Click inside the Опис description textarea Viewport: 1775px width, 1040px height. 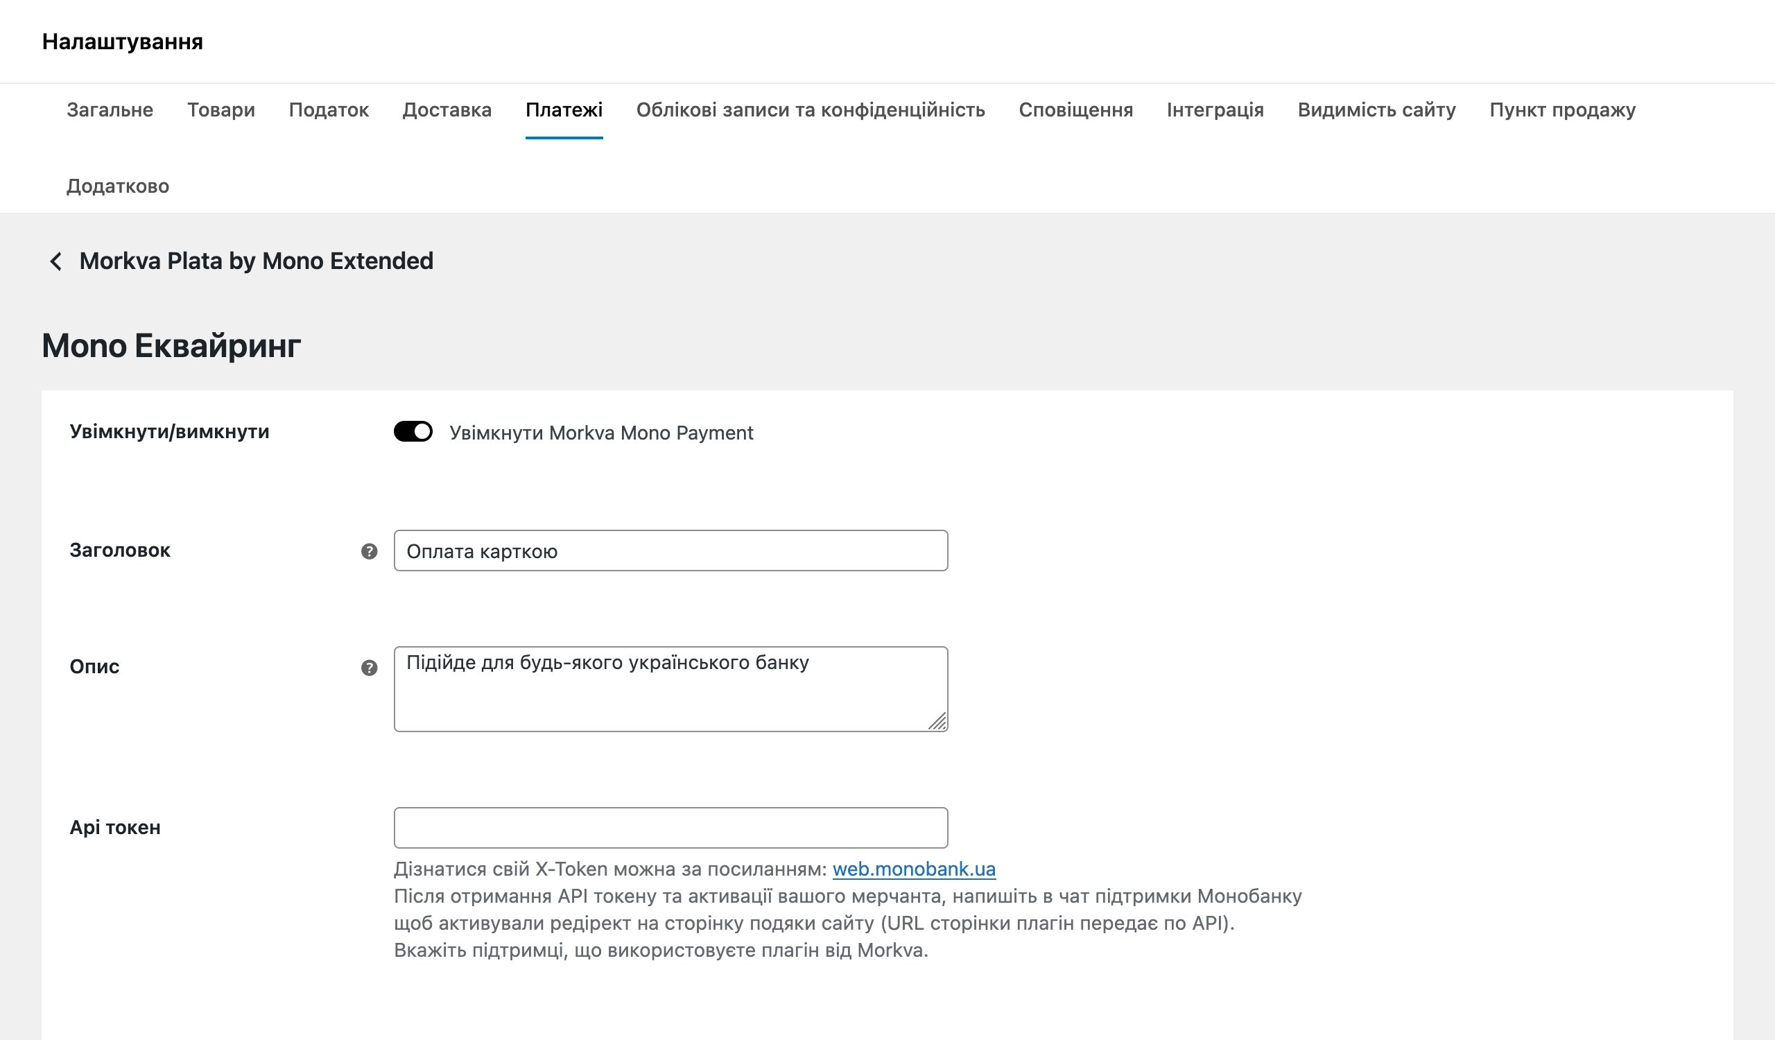pos(670,688)
